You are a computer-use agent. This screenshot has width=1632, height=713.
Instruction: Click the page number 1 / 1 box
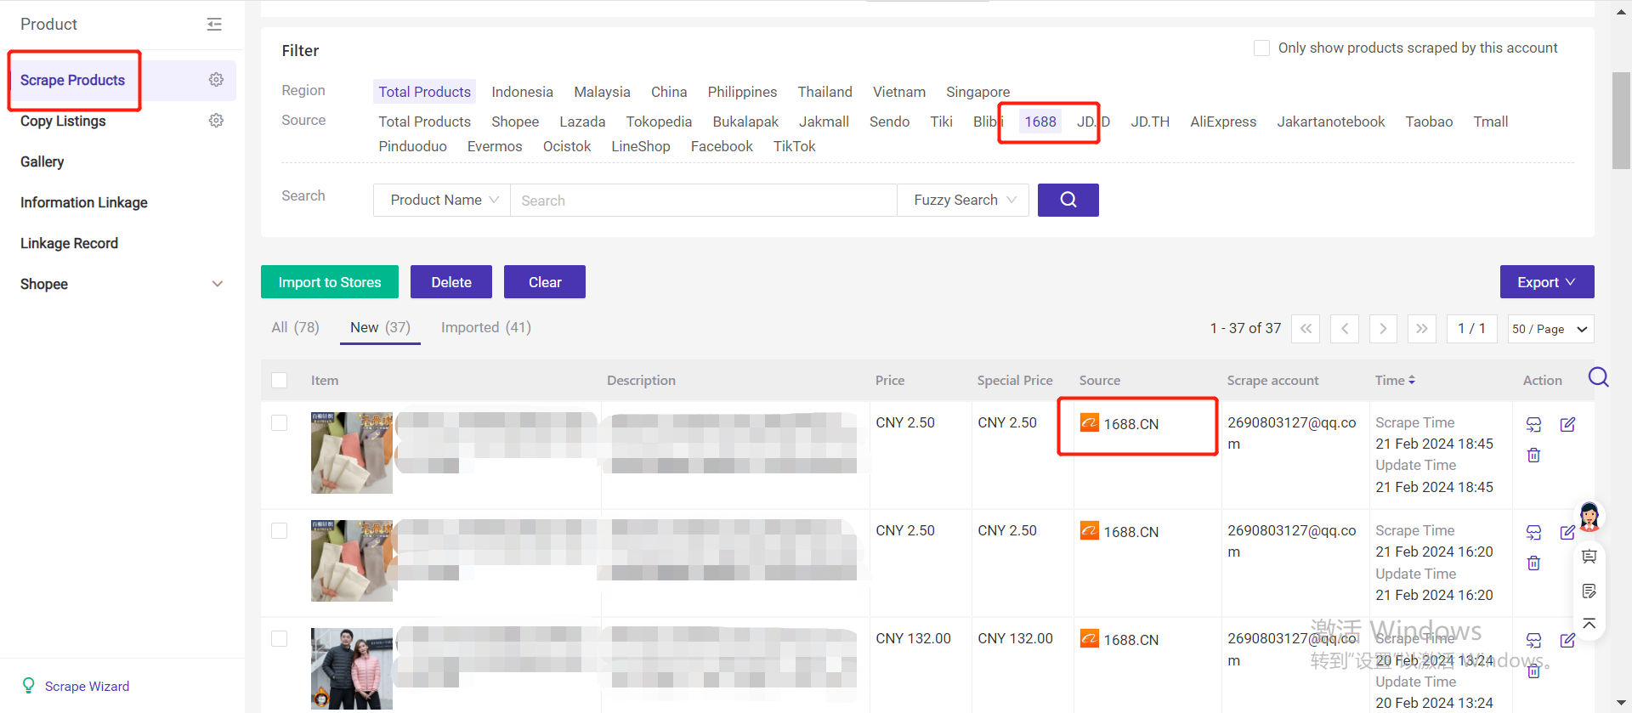click(x=1471, y=328)
